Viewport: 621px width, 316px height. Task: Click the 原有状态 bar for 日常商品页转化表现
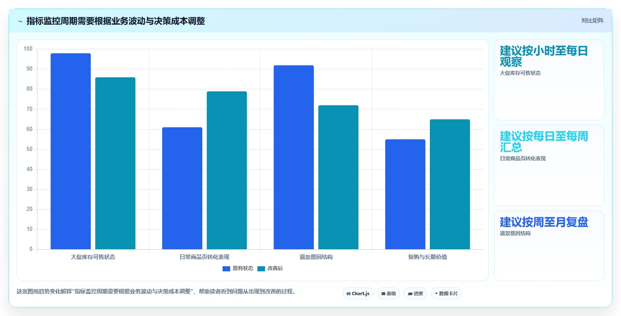tap(182, 188)
